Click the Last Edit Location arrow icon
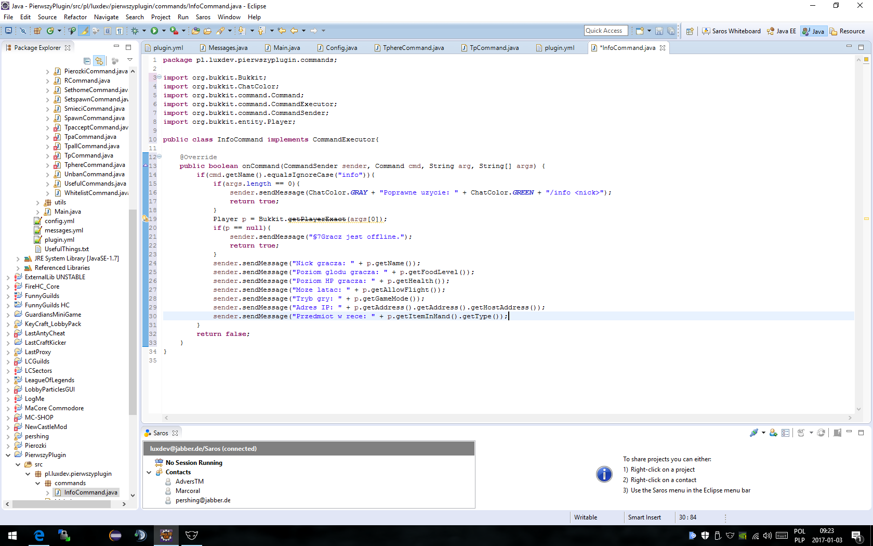 (282, 31)
